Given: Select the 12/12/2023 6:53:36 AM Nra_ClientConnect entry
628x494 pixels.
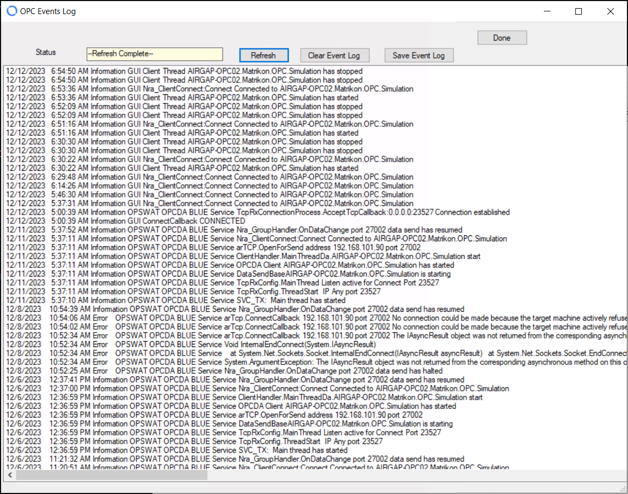Looking at the screenshot, I should coord(210,89).
